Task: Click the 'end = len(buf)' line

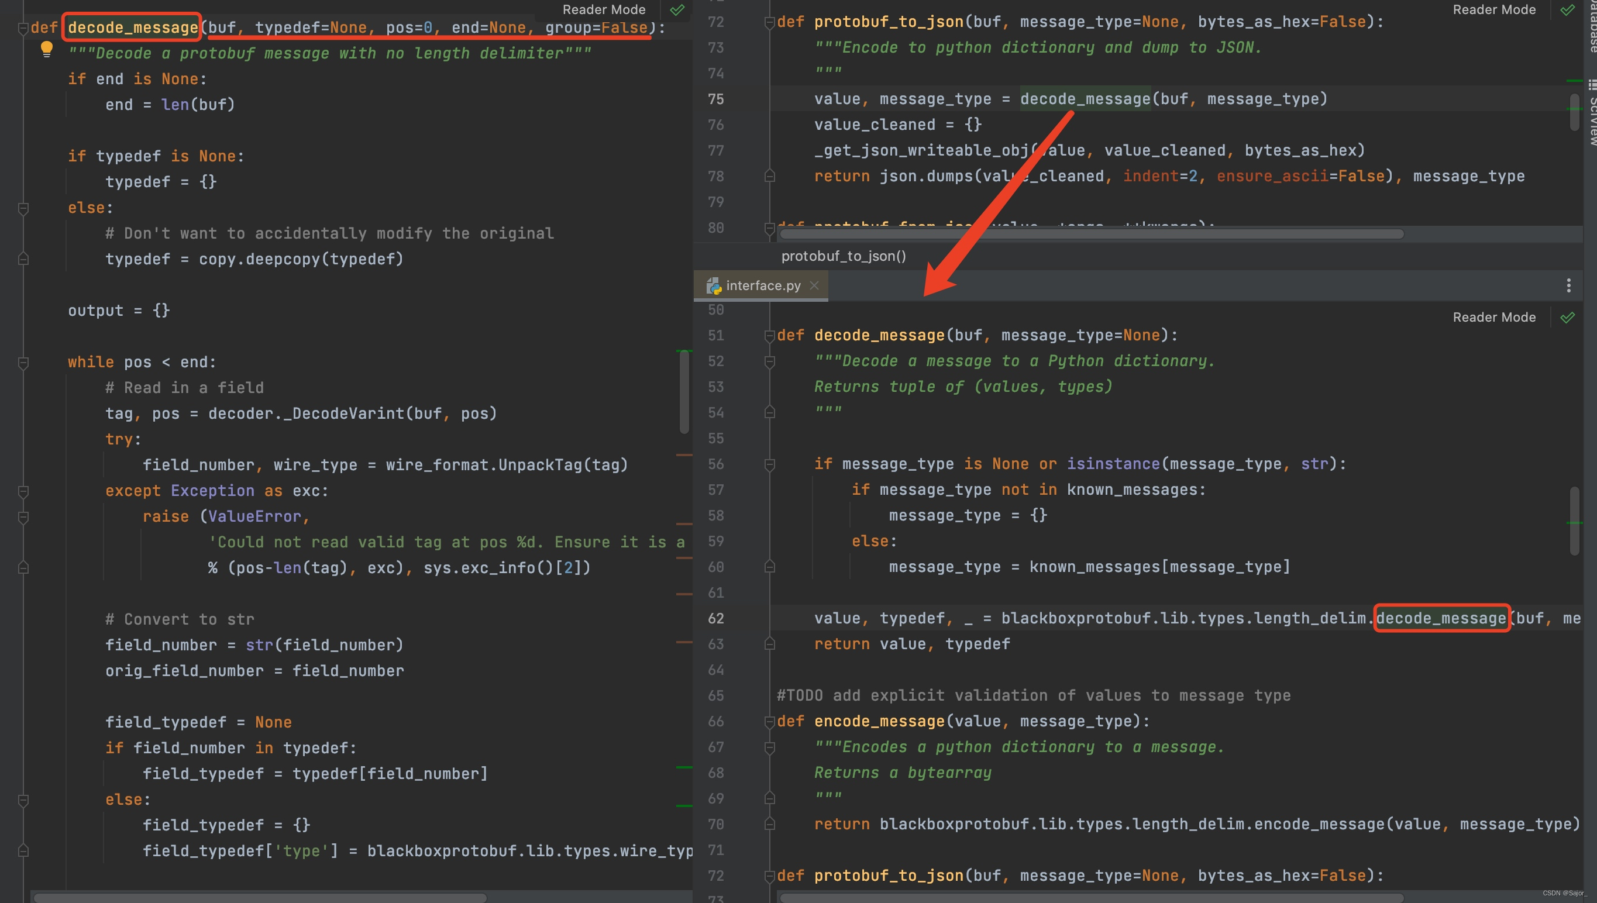Action: click(x=170, y=105)
